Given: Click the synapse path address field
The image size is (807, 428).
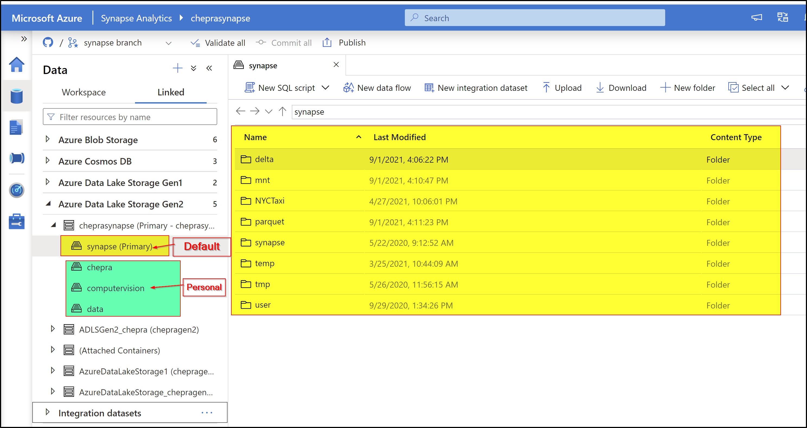Looking at the screenshot, I should [548, 112].
